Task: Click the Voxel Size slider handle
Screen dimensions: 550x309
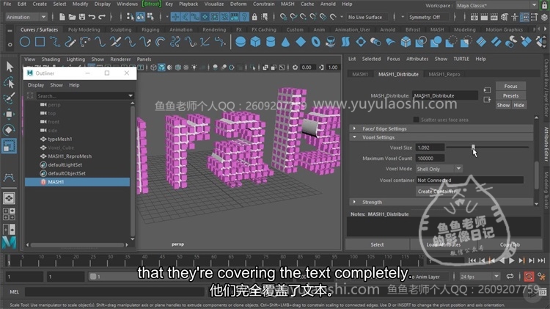Action: [x=473, y=147]
